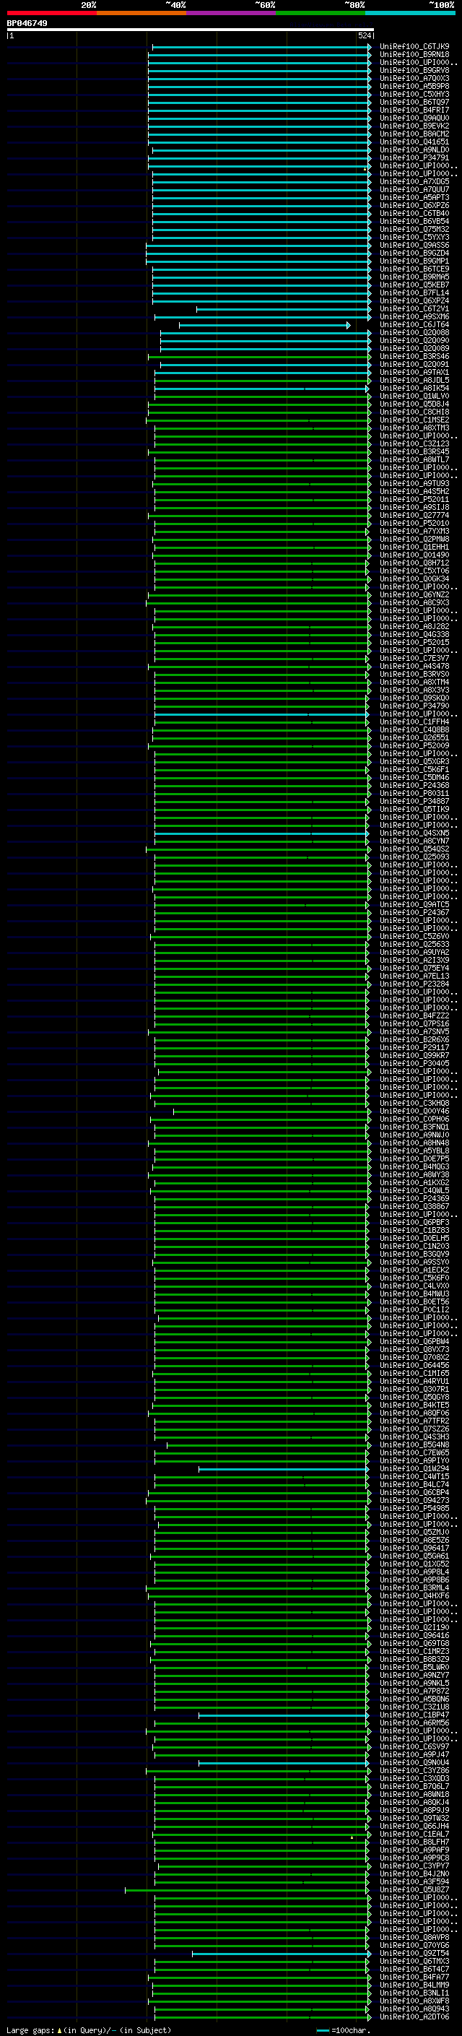The image size is (462, 2036).
Task: Select hit label UniRef100_P34887
Action: (x=414, y=801)
